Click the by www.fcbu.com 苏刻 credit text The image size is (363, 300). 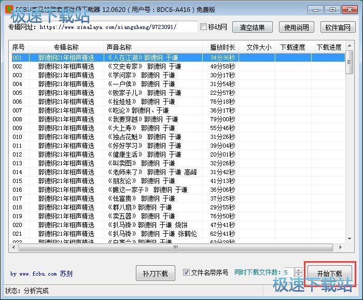click(x=41, y=274)
